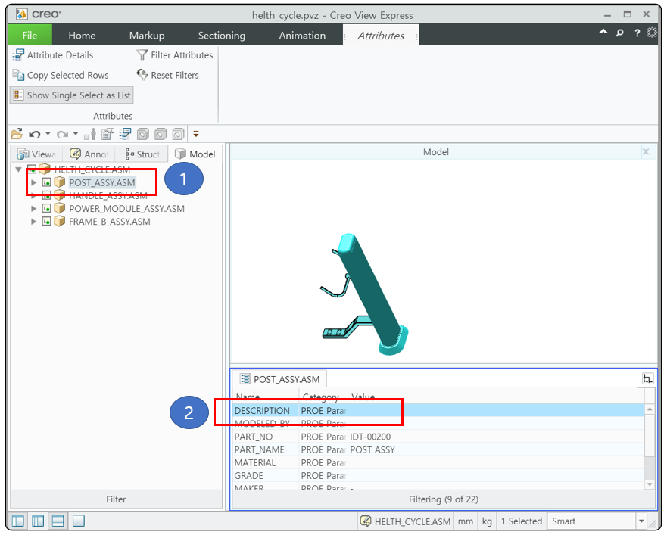Select the Model panel tab
Image resolution: width=667 pixels, height=535 pixels.
pyautogui.click(x=195, y=154)
